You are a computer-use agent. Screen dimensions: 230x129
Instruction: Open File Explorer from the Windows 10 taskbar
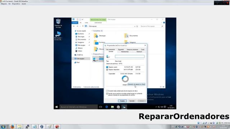112,107
